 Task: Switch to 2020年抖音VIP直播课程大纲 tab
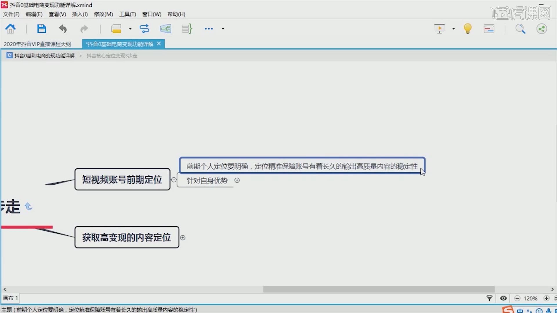37,44
